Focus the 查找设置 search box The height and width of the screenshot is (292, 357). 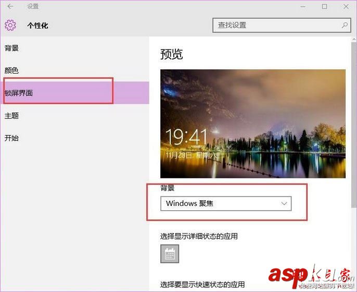coord(282,25)
